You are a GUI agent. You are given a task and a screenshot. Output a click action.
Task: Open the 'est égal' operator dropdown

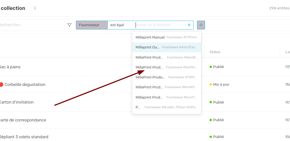(119, 25)
